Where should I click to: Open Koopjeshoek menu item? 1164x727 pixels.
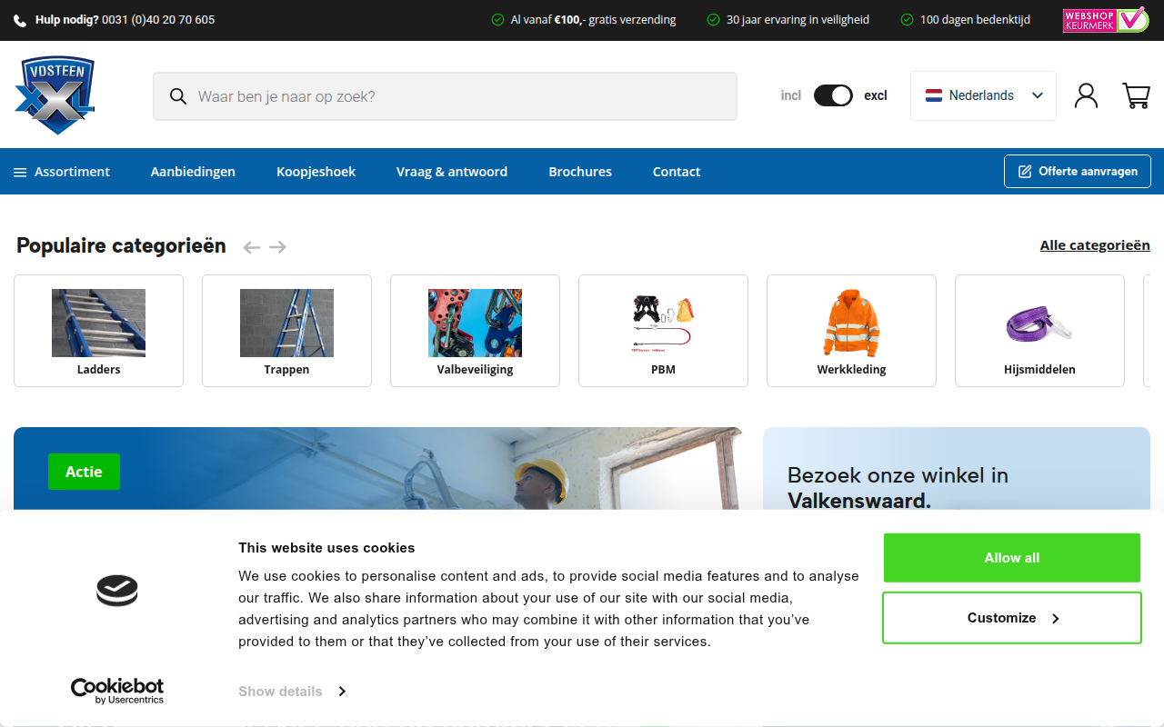point(316,172)
